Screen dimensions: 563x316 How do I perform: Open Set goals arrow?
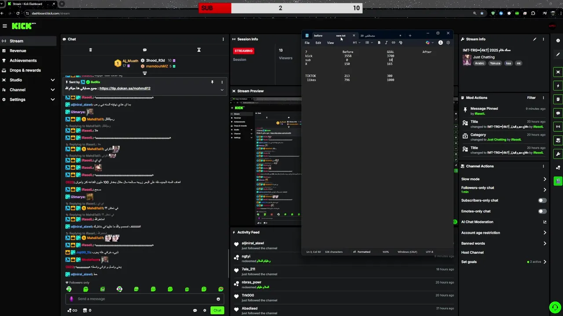[545, 262]
